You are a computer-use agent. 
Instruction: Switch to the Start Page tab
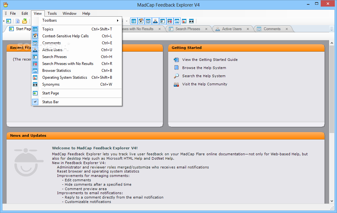click(x=20, y=29)
